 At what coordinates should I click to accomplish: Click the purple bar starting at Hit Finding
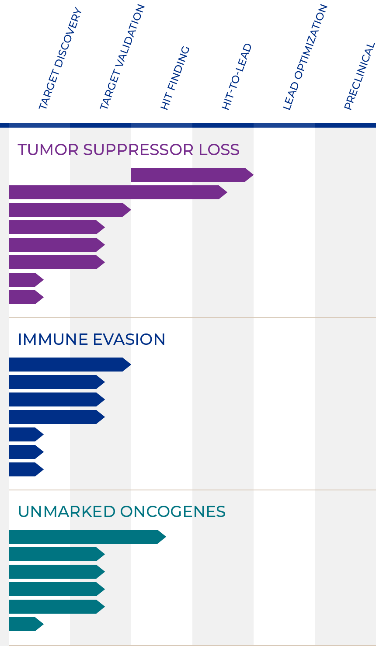pyautogui.click(x=192, y=175)
